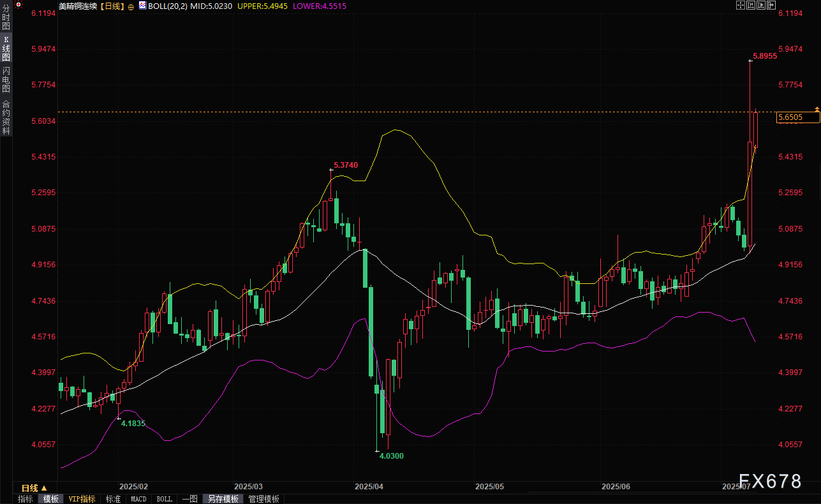
Task: Open the 日线 period dropdown at bottom left
Action: pos(34,488)
